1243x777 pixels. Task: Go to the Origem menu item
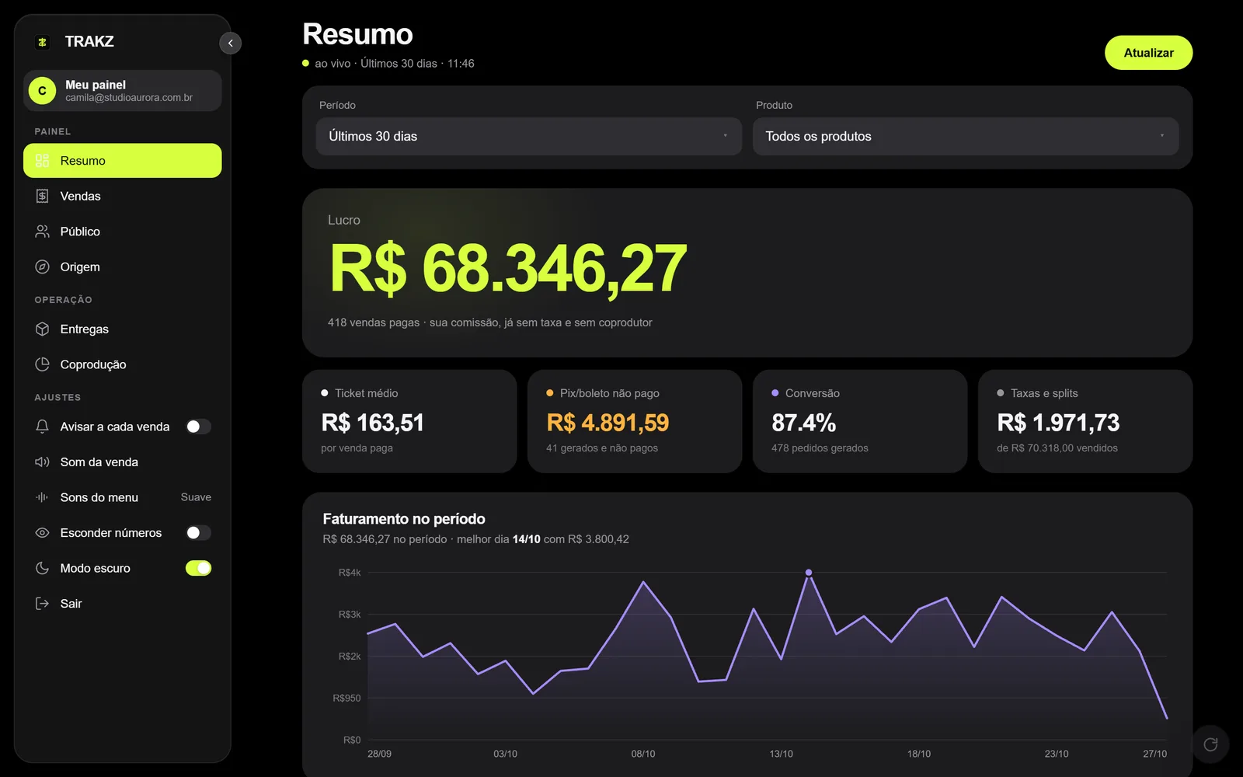coord(123,267)
